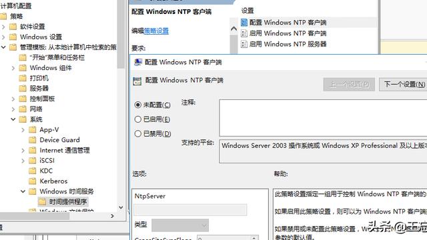Select the 服务器 tree item label
Screen dimensions: 427x240
tap(39, 89)
